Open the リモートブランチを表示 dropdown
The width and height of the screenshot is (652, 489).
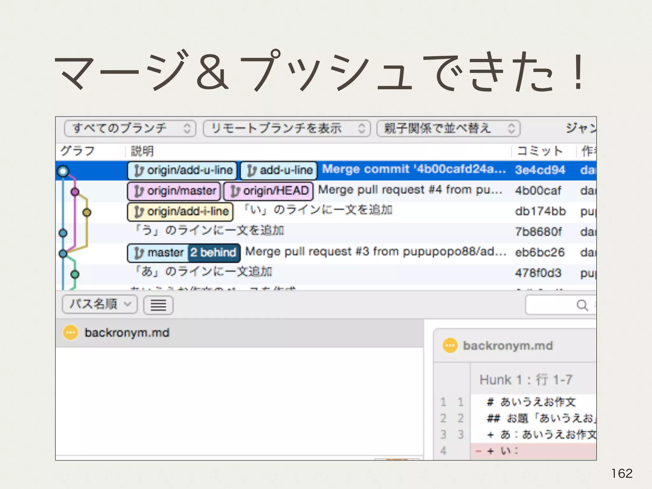287,128
